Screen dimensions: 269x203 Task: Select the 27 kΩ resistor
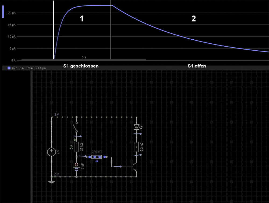(x=77, y=147)
